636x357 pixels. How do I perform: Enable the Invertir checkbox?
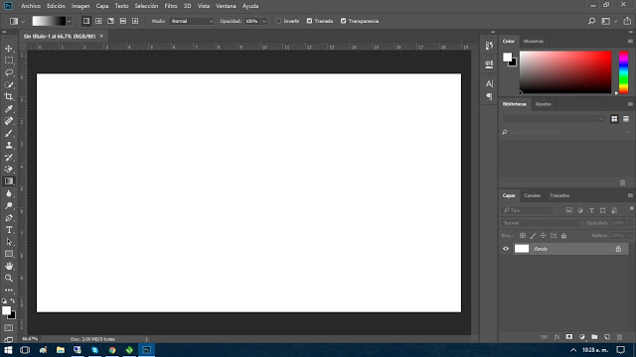click(x=278, y=21)
